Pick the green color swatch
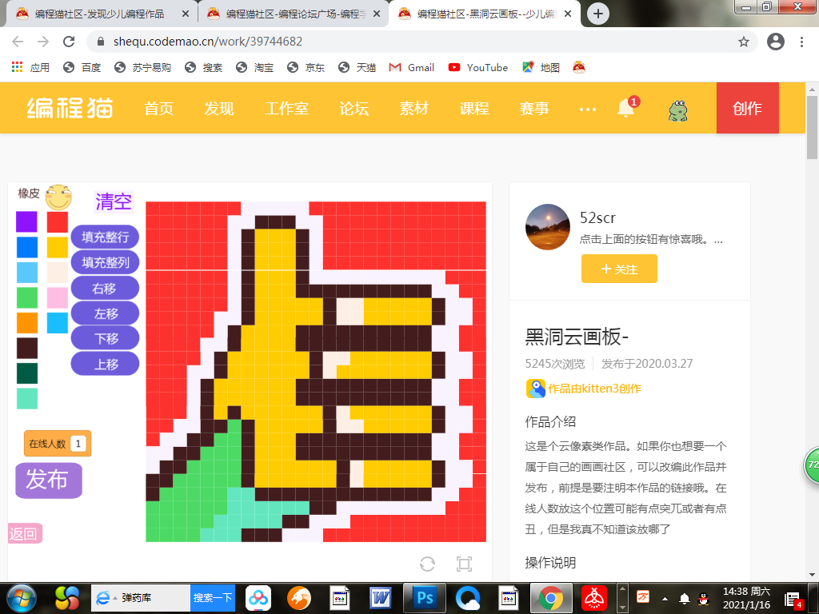This screenshot has width=819, height=614. [x=26, y=297]
